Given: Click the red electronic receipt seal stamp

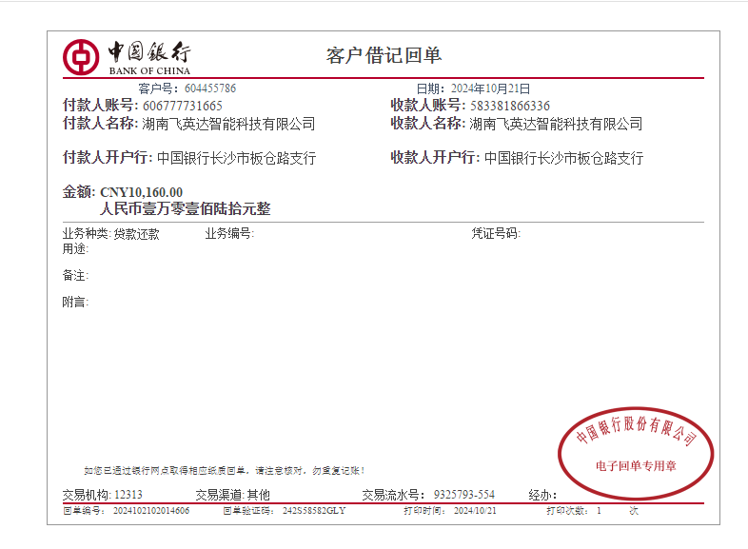Looking at the screenshot, I should click(636, 453).
